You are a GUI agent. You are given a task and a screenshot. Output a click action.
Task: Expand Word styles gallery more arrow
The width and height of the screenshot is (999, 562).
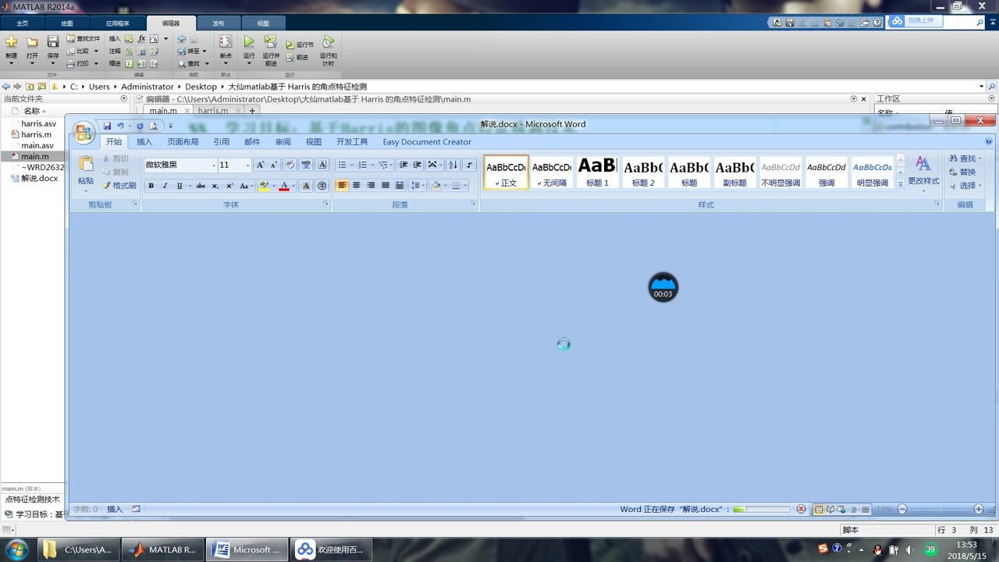click(900, 185)
